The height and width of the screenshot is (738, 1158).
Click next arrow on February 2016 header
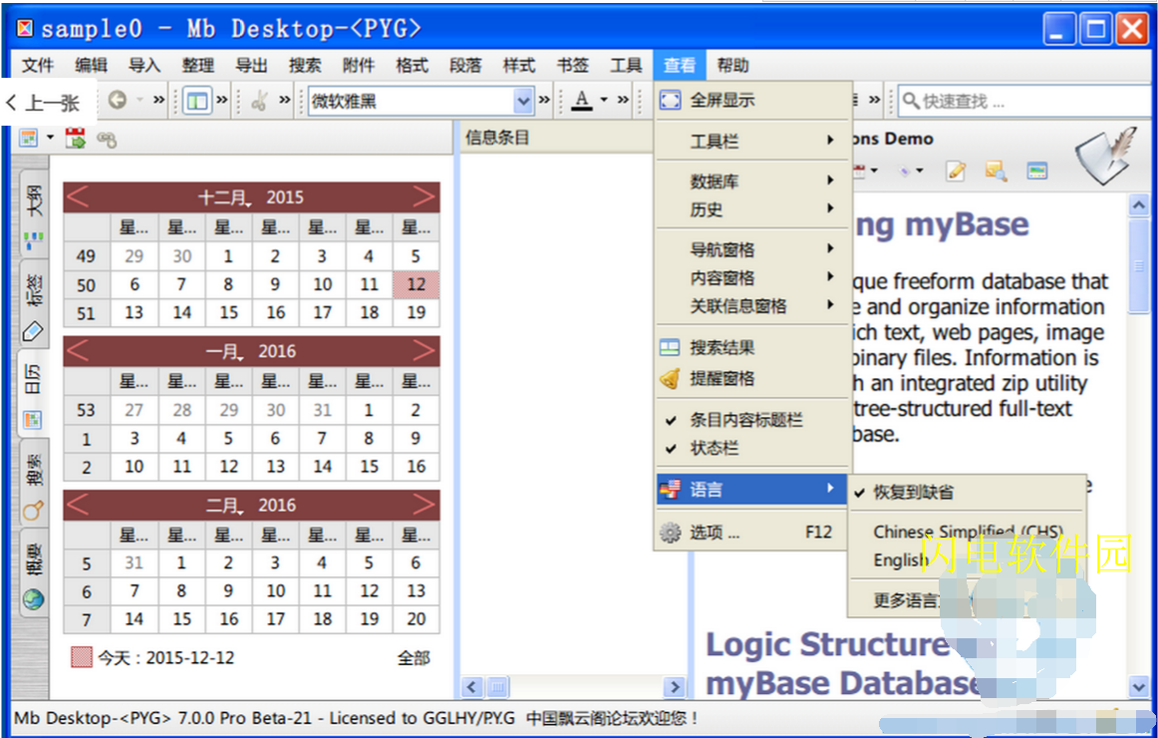point(425,505)
